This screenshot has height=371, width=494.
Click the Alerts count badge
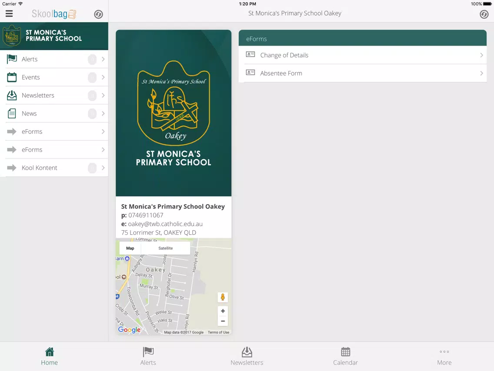92,59
